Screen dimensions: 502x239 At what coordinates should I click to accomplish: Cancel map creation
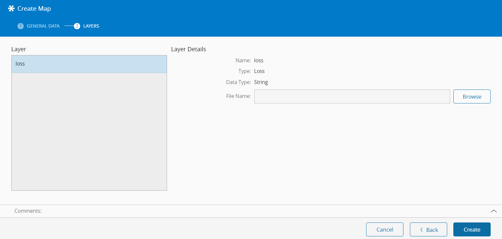point(385,230)
